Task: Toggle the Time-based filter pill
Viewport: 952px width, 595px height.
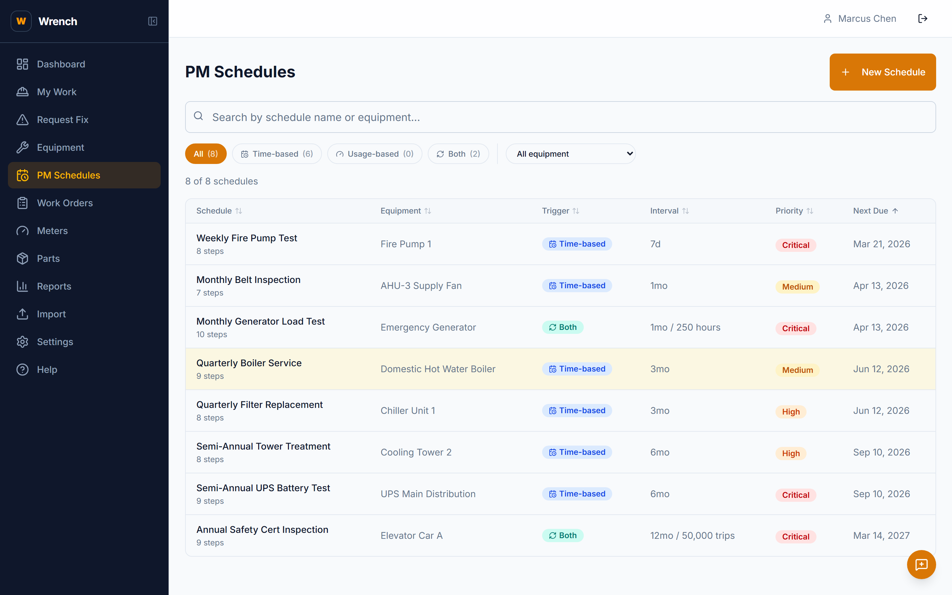Action: click(x=277, y=153)
